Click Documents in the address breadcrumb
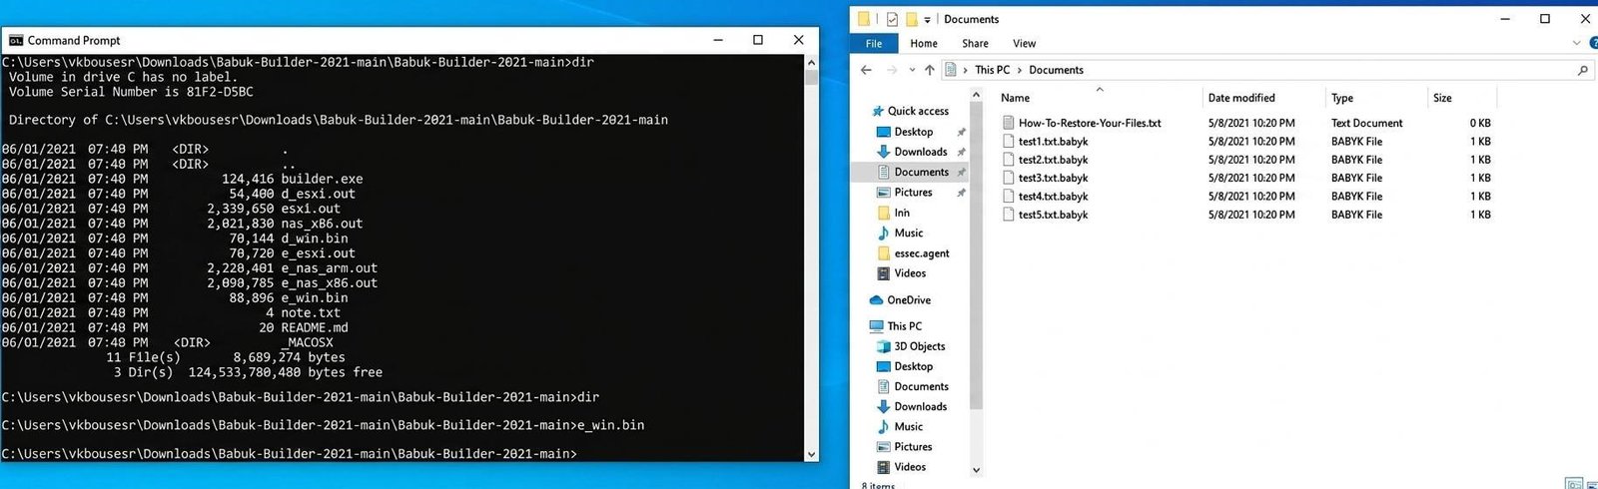The image size is (1598, 489). coord(1056,70)
